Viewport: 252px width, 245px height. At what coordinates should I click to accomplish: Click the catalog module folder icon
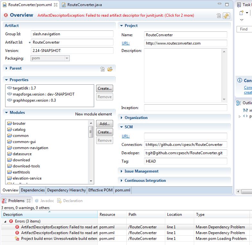click(x=10, y=130)
